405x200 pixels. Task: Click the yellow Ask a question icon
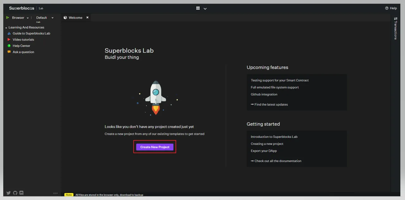[x=9, y=52]
